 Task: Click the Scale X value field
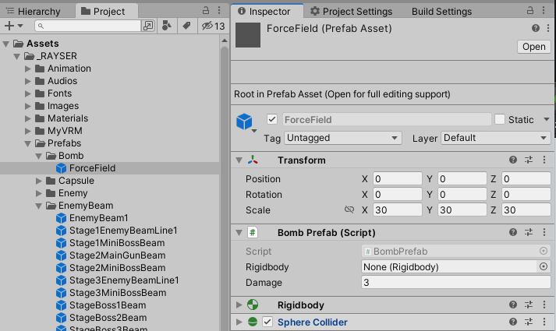point(398,210)
